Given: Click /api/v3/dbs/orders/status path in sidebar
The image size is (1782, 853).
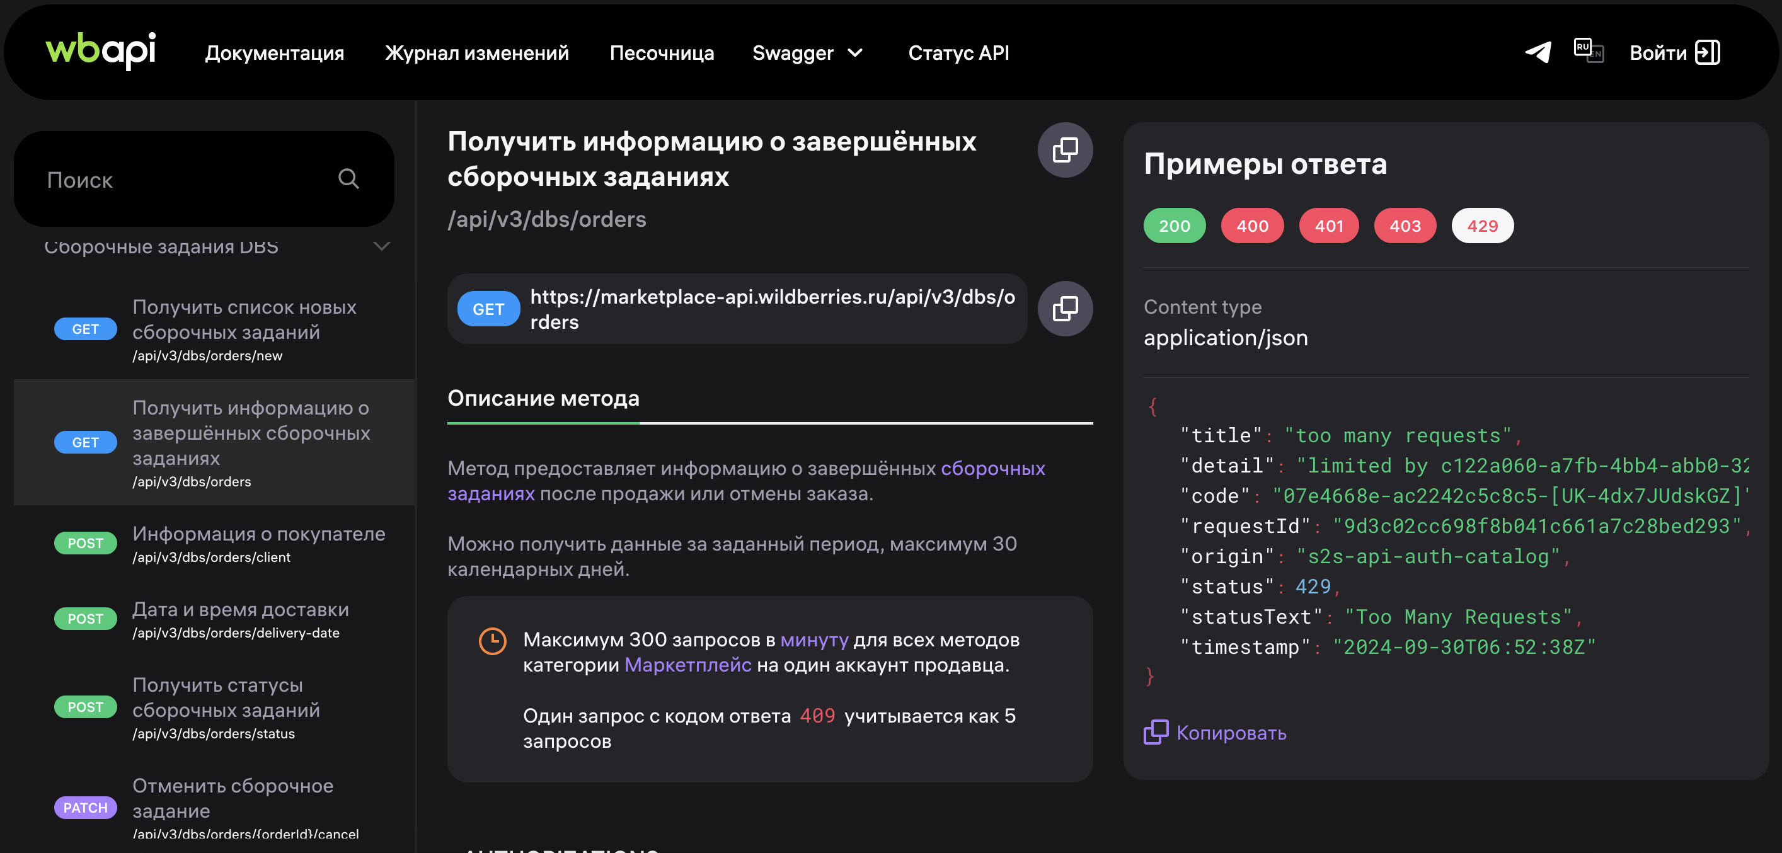Looking at the screenshot, I should (214, 734).
